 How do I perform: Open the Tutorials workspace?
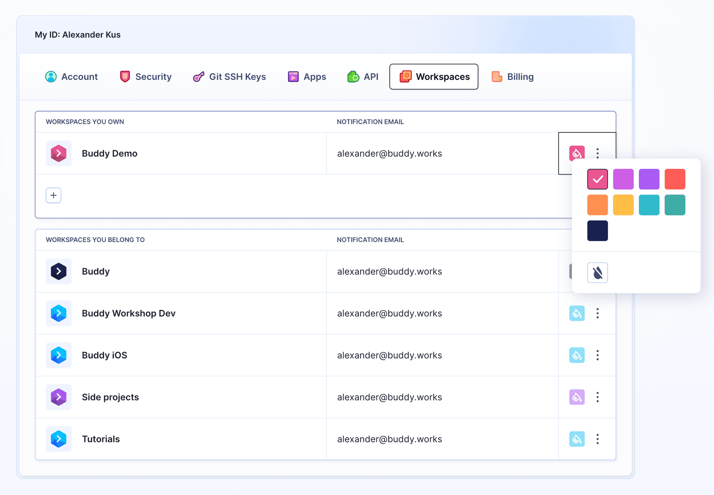101,439
